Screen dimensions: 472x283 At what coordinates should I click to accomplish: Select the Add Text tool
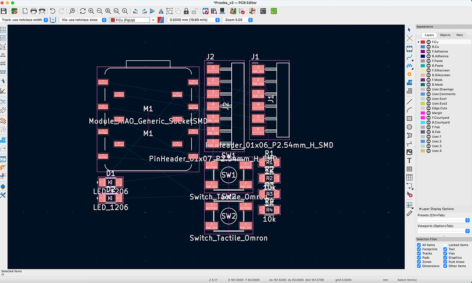coord(409,160)
